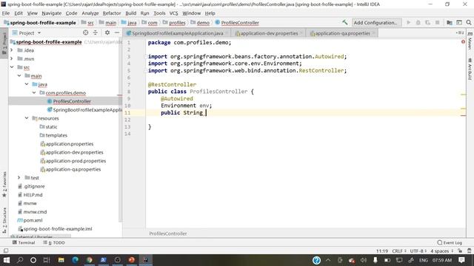Click Windows Start button
The image size is (474, 266).
click(x=7, y=260)
